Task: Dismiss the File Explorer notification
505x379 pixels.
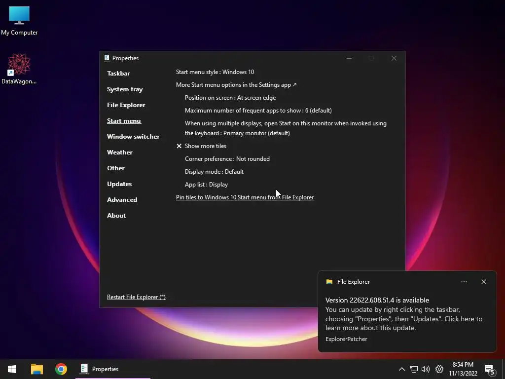Action: coord(484,282)
